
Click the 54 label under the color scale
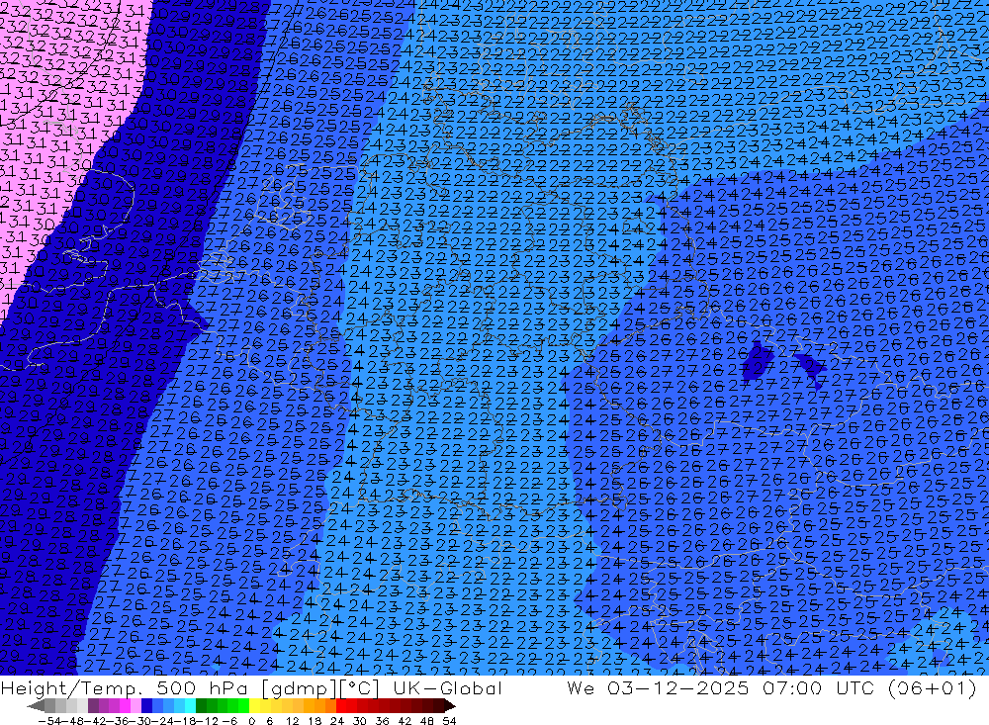point(449,721)
